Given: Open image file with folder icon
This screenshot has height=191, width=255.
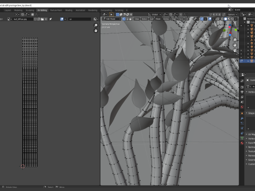Looking at the screenshot, I should click(x=42, y=19).
